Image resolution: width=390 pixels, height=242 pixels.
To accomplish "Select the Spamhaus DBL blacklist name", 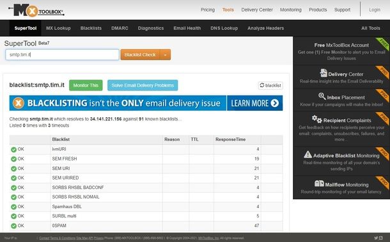I will point(67,206).
